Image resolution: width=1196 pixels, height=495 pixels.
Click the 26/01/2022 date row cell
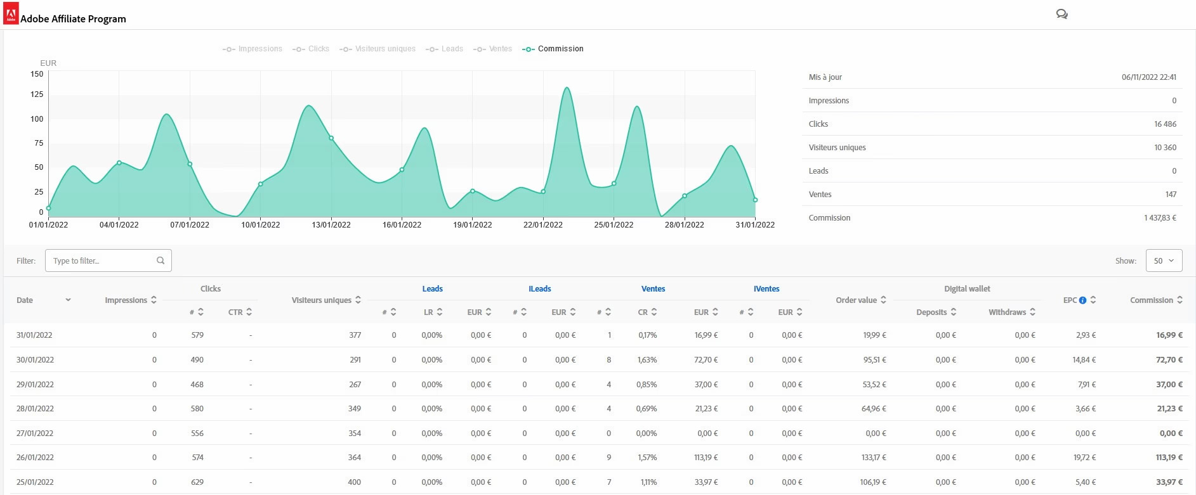coord(35,458)
